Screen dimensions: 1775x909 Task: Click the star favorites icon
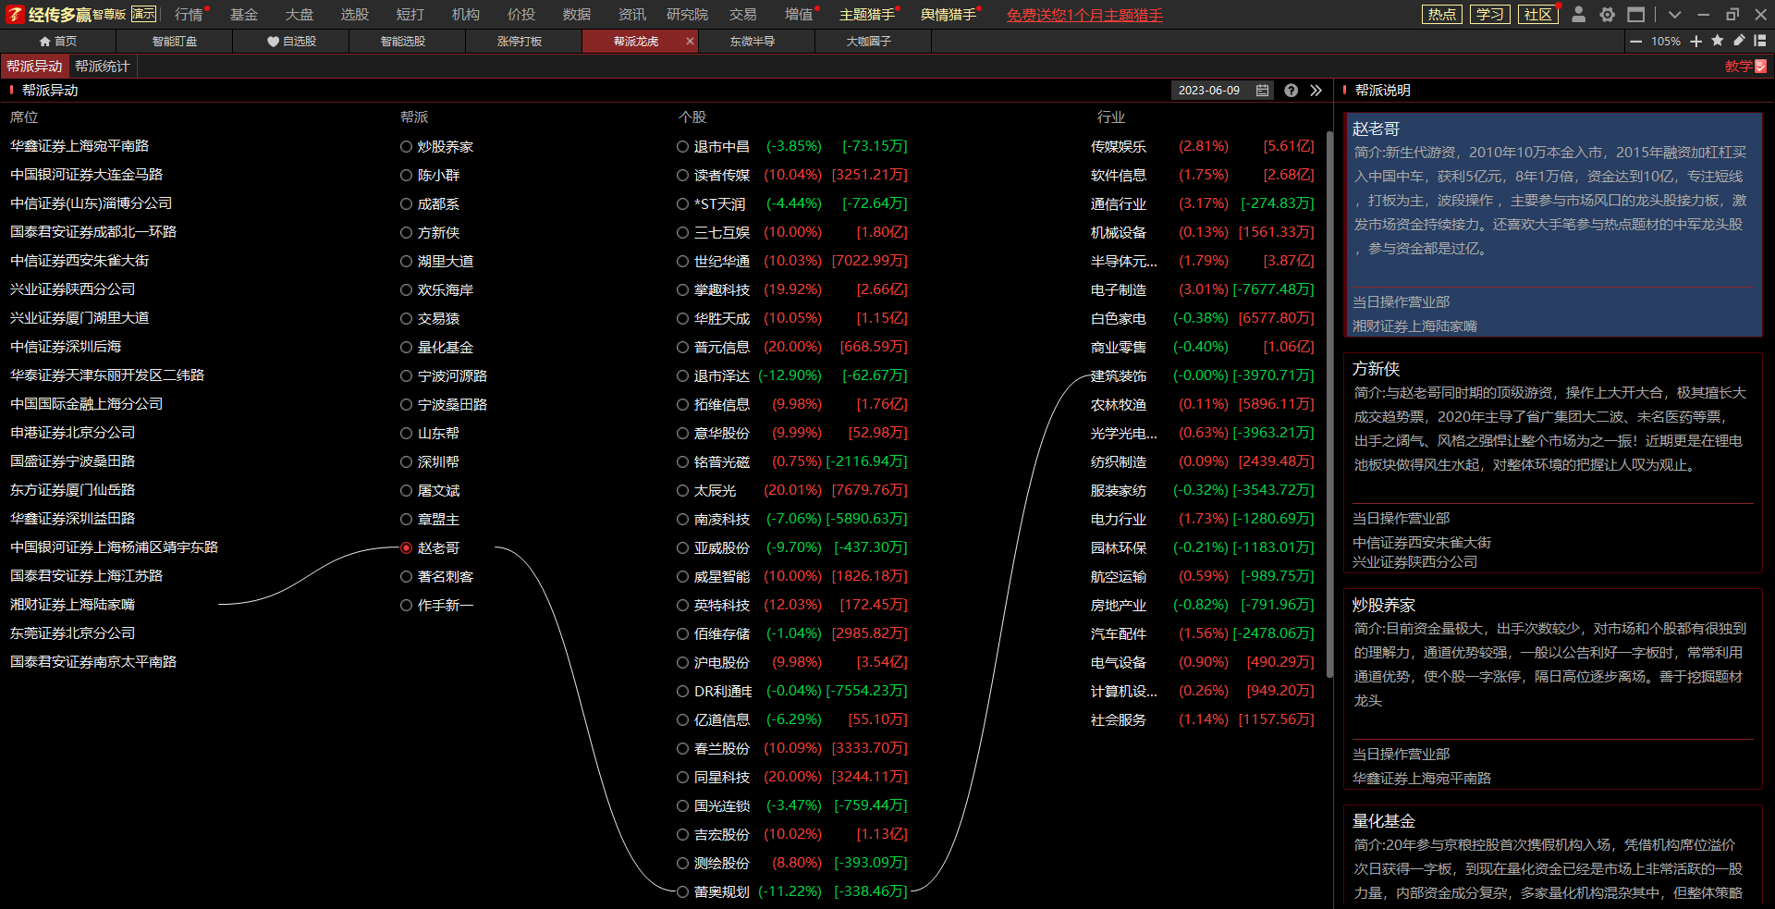[x=1717, y=41]
